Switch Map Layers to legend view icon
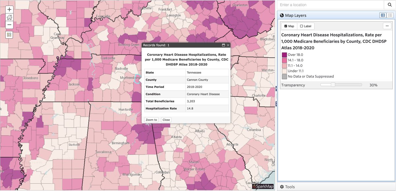 coord(383,15)
